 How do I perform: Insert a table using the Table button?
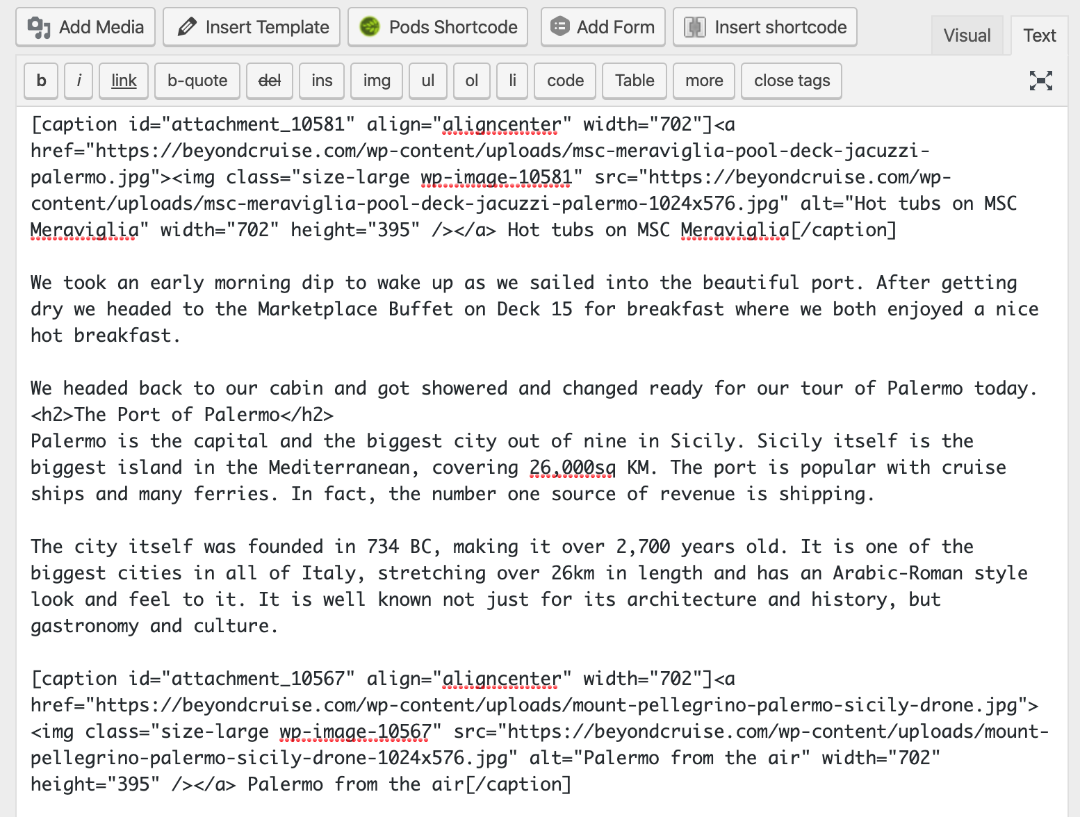point(633,81)
